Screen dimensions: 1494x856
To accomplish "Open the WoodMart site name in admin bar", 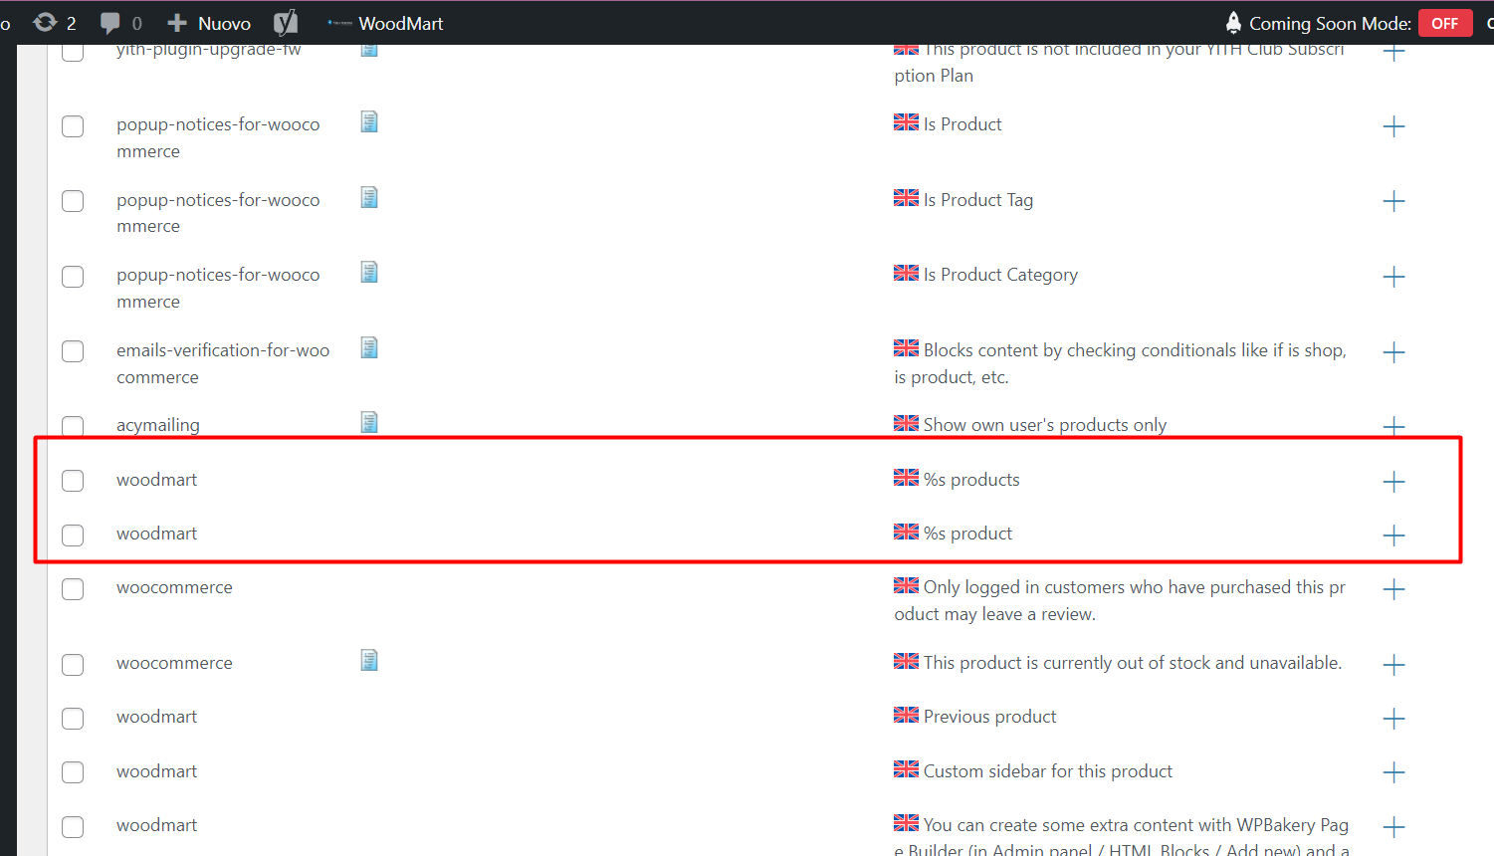I will (385, 22).
